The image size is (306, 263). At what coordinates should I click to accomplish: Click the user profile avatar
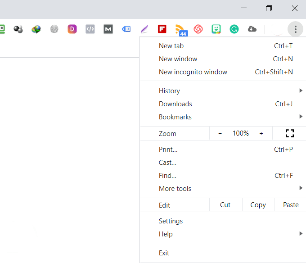278,29
